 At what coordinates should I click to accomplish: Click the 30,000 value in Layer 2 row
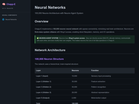click(74, 81)
